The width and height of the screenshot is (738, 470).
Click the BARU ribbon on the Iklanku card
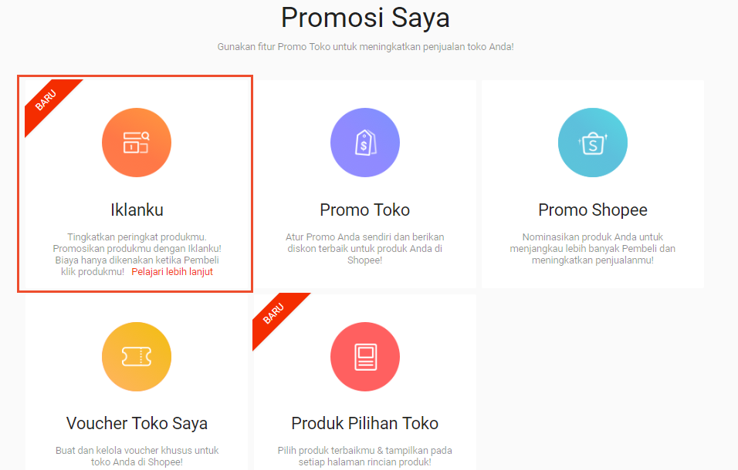click(46, 100)
